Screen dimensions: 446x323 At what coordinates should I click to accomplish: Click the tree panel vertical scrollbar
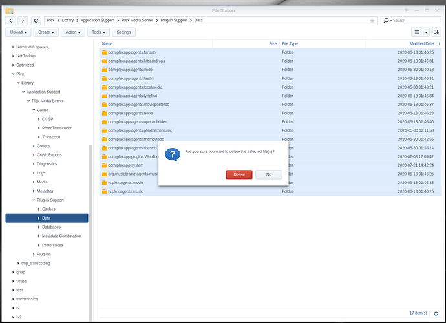pyautogui.click(x=90, y=233)
